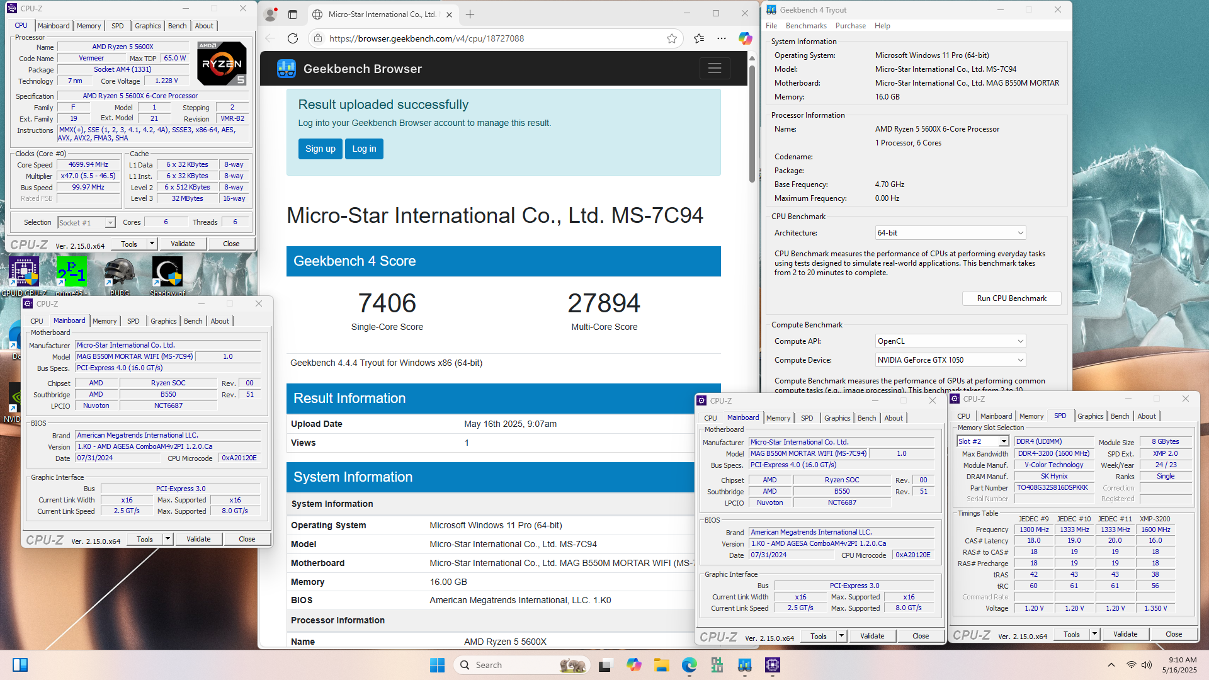1209x680 pixels.
Task: Open the volume tray icon
Action: pos(1147,665)
